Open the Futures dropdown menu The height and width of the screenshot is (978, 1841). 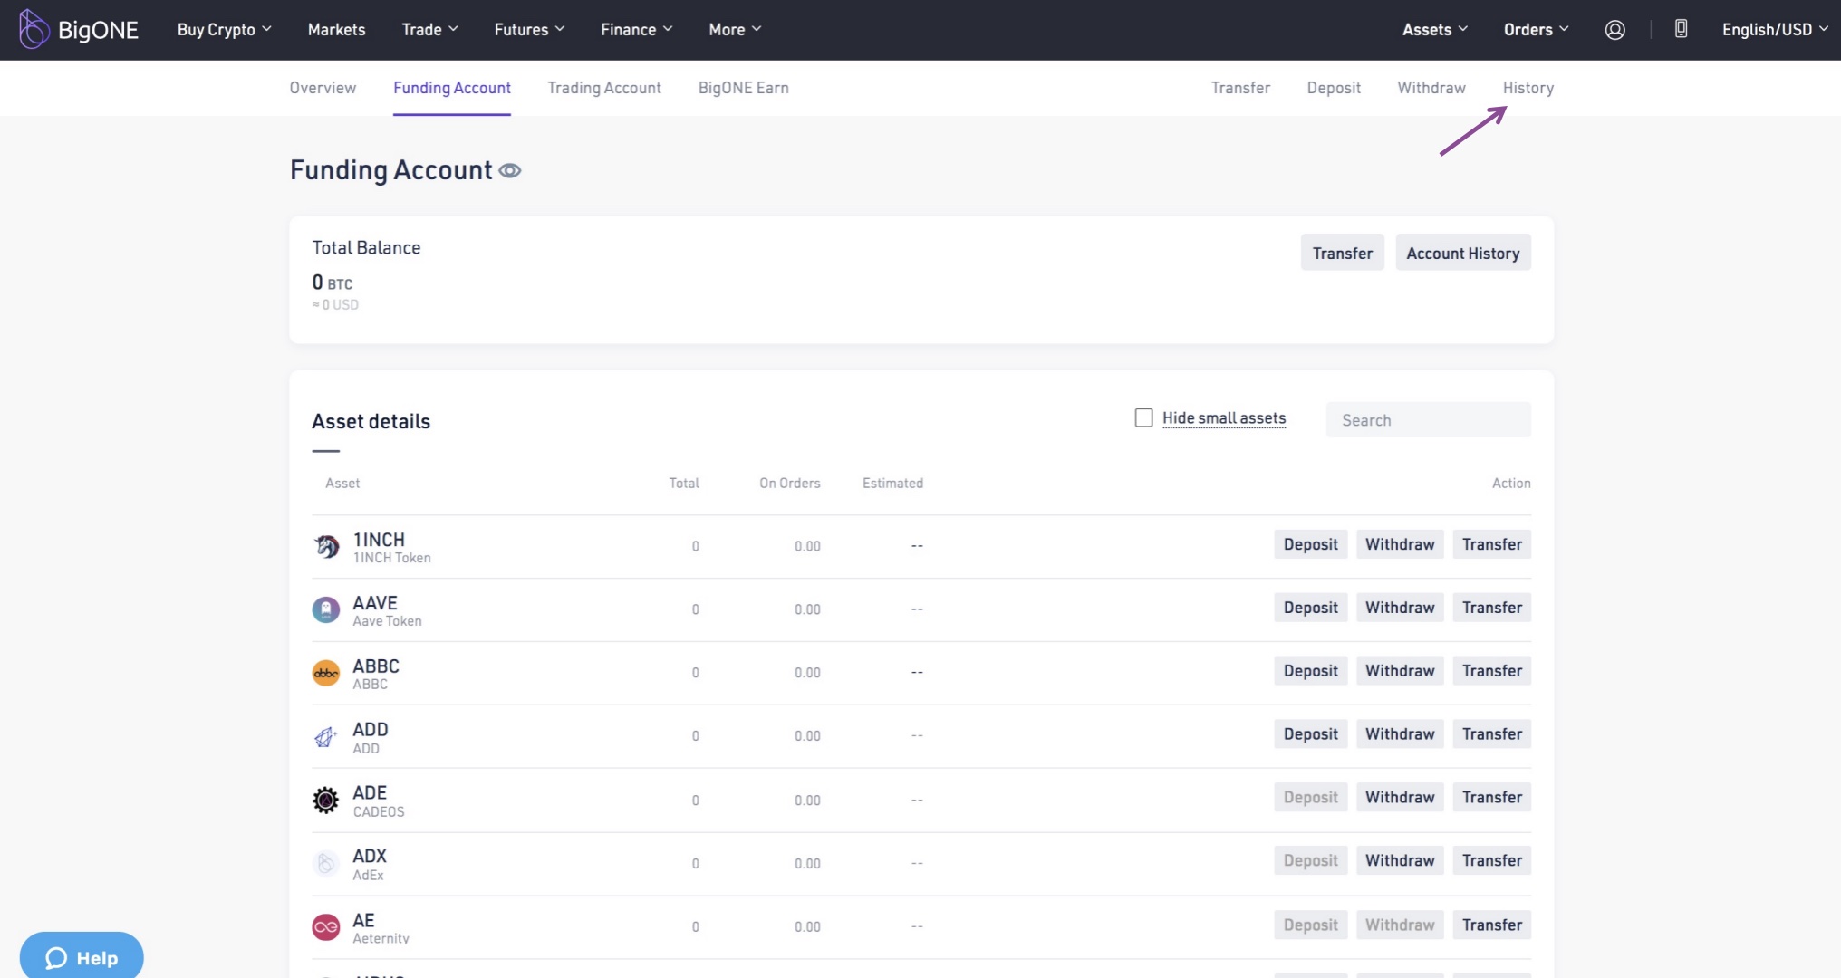(x=529, y=30)
